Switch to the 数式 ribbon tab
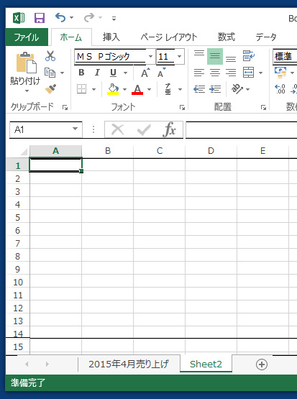The height and width of the screenshot is (399, 297). click(x=226, y=37)
